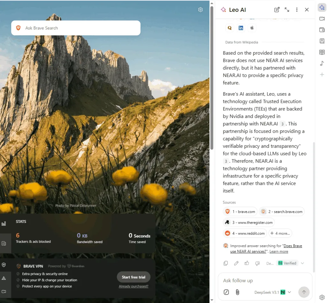This screenshot has width=327, height=303.
Task: Open Brave Wallet sidebar icon
Action: click(x=322, y=30)
